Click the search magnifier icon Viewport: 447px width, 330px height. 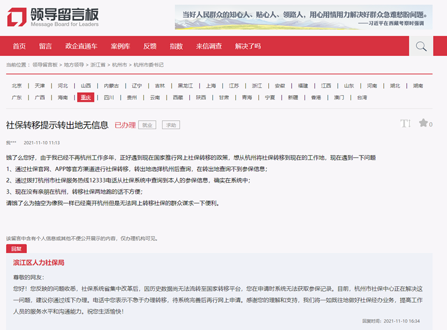pos(421,46)
